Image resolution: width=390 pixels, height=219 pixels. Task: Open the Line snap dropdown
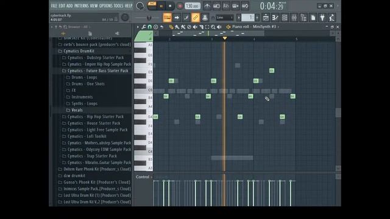coord(225,18)
